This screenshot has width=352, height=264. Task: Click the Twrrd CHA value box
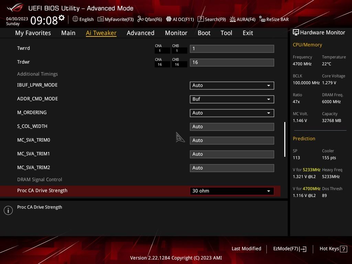coord(162,51)
